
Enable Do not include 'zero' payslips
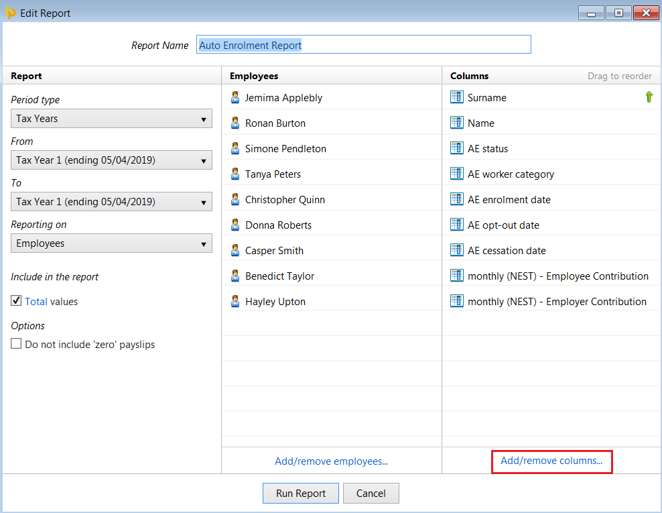16,343
